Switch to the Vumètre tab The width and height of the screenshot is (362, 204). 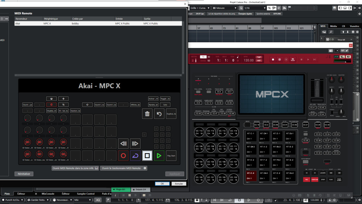(355, 26)
